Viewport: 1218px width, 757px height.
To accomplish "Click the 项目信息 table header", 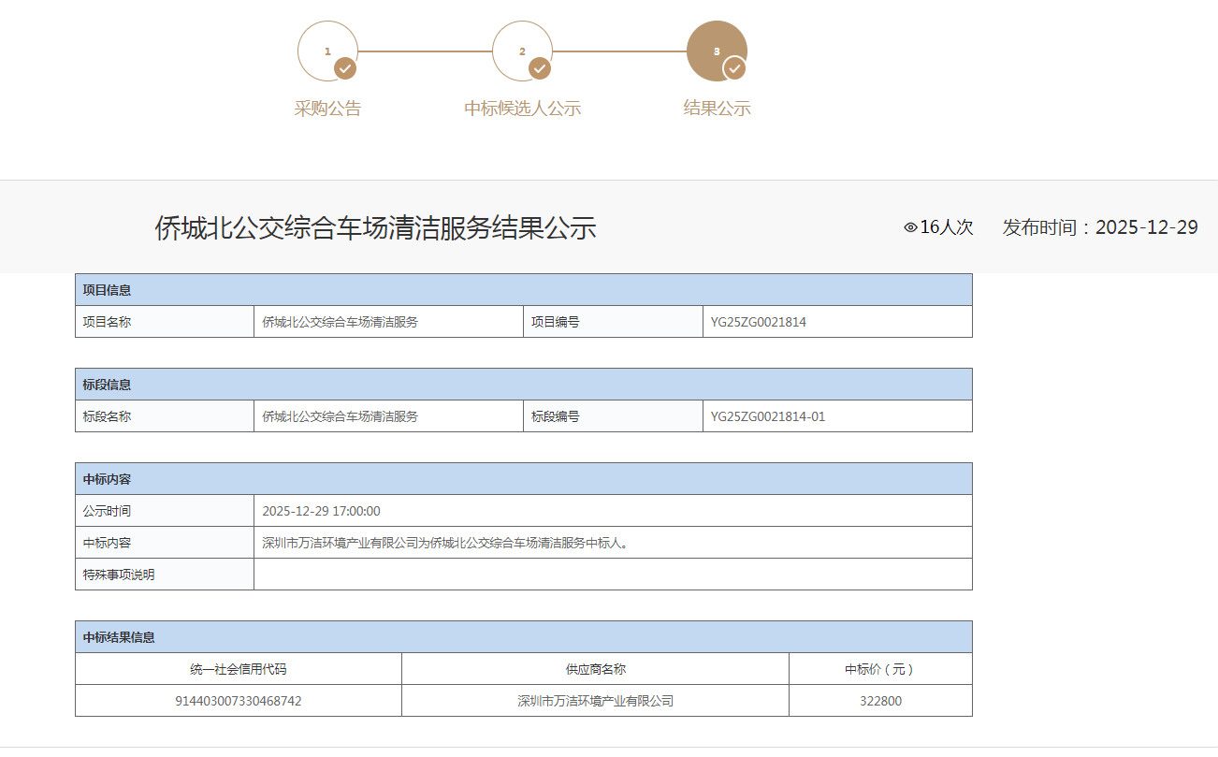I will coord(107,290).
